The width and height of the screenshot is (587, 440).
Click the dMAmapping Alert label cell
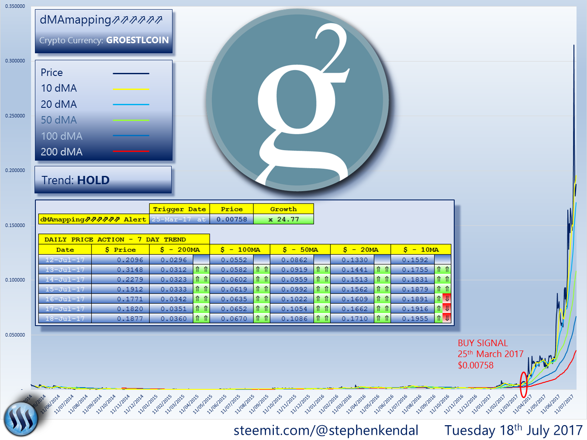pyautogui.click(x=94, y=219)
